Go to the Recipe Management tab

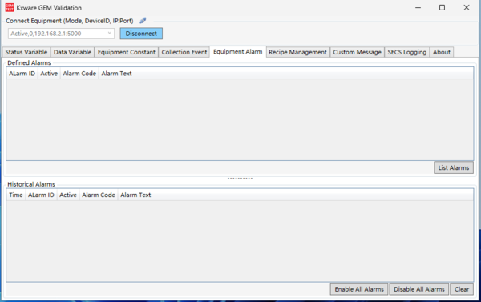pos(298,52)
